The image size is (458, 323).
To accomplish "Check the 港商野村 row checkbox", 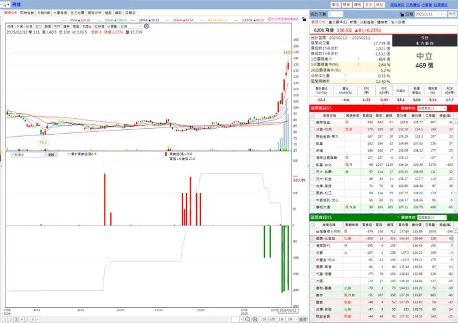I will pos(313,246).
